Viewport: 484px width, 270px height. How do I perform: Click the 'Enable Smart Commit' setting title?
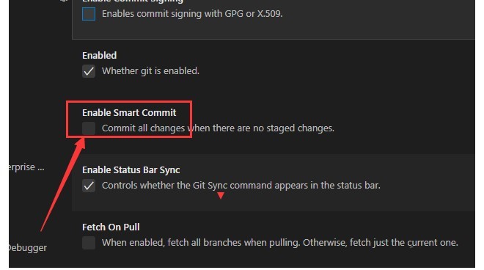point(129,112)
